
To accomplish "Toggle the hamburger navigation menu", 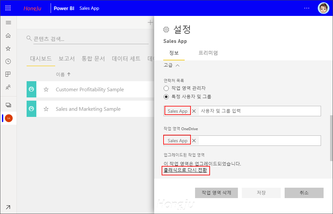I will coord(8,22).
